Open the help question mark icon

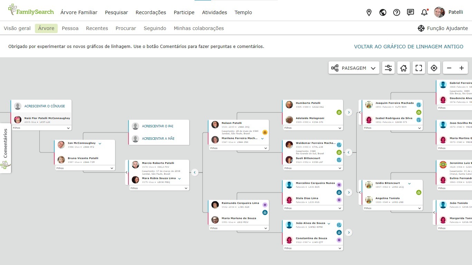pos(397,12)
